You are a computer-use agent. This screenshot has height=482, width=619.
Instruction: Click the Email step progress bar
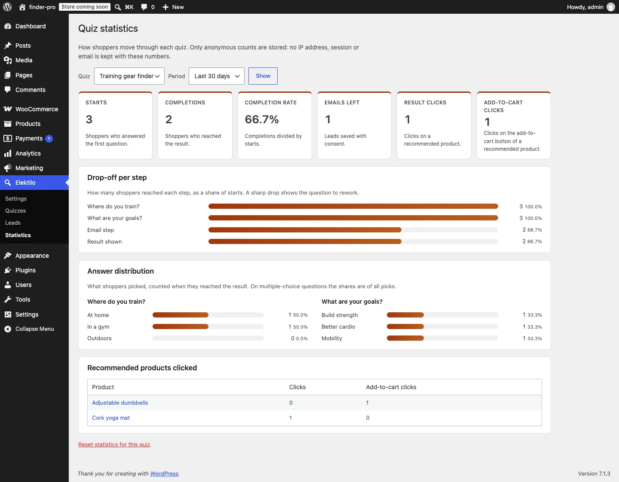[x=353, y=230]
